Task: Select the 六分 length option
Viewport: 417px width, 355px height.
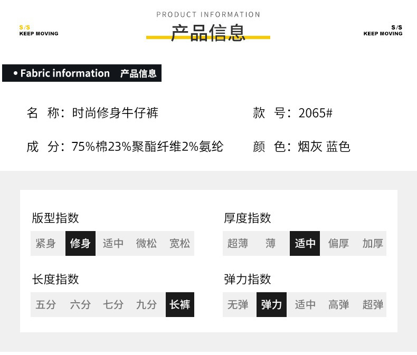Action: (x=80, y=304)
